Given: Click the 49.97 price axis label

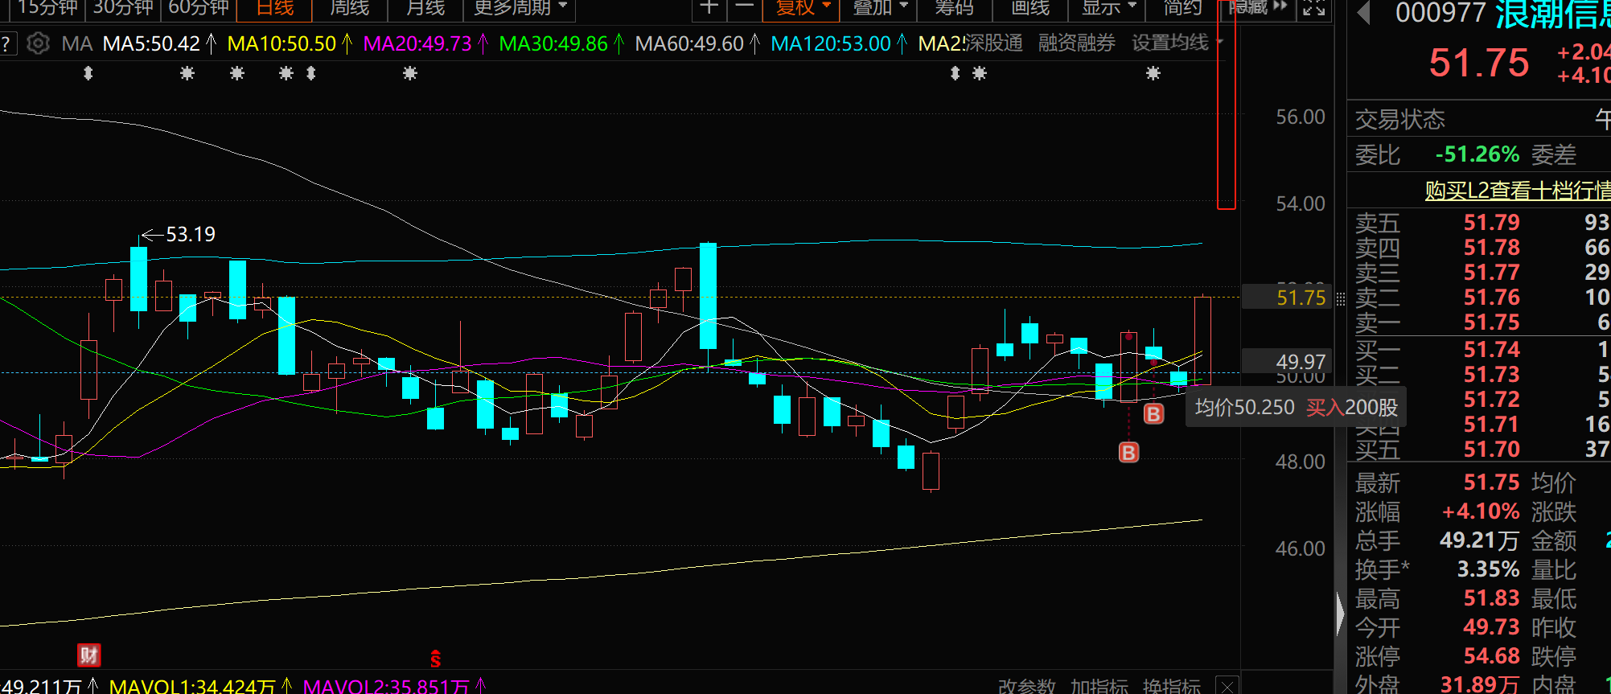Looking at the screenshot, I should (x=1288, y=362).
